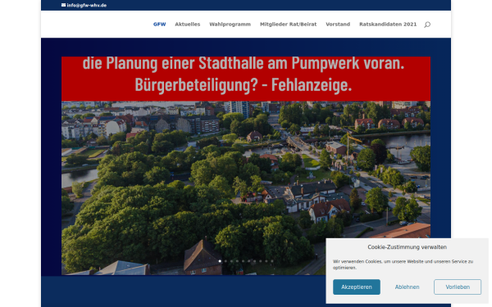This screenshot has height=307, width=492.
Task: Open the search magnifier icon in navigation
Action: (x=427, y=25)
